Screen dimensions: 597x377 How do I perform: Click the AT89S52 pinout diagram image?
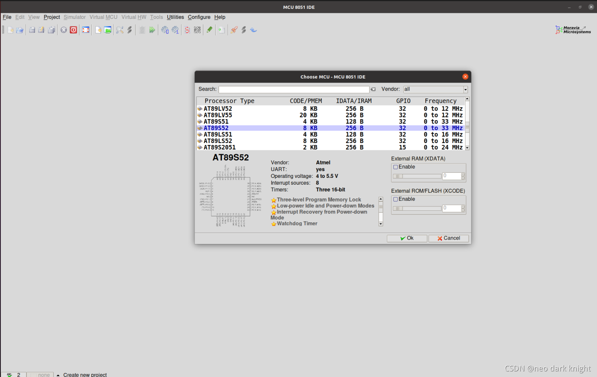[x=231, y=196]
